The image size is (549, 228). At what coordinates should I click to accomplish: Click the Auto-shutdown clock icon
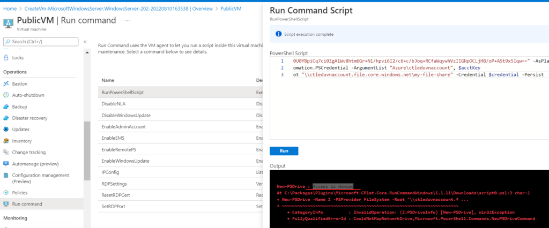tap(6, 95)
